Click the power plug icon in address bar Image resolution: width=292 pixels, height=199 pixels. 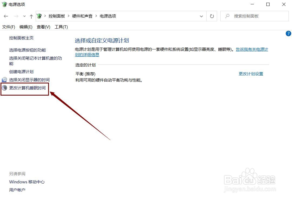39,16
